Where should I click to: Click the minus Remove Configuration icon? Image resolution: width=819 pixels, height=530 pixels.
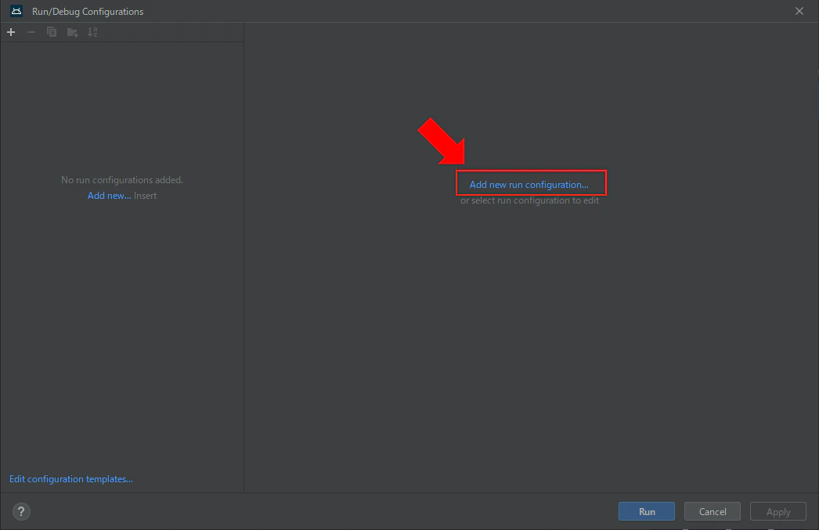(x=31, y=32)
